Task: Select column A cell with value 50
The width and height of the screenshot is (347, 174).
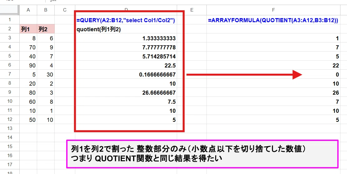Action: pyautogui.click(x=28, y=120)
